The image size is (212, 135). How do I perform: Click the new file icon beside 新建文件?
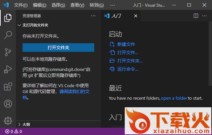click(x=112, y=44)
